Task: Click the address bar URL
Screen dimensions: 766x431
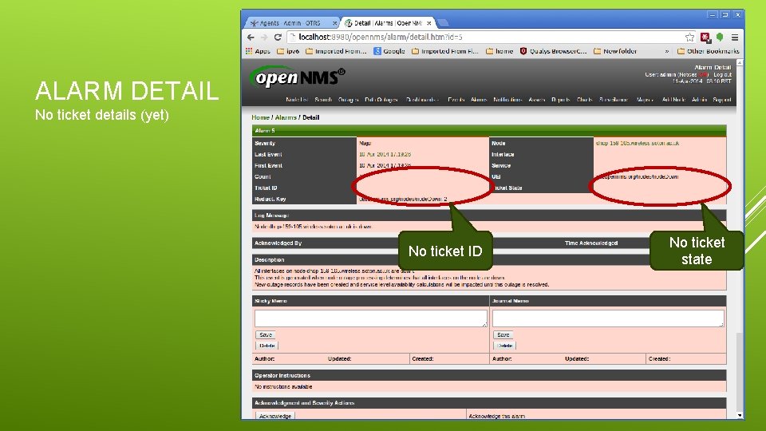Action: (x=381, y=38)
